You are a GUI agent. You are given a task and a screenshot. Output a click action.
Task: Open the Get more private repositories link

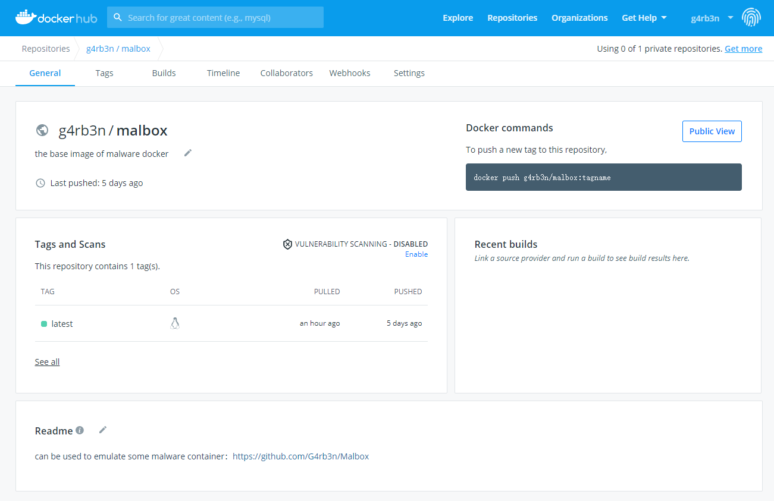pos(743,49)
